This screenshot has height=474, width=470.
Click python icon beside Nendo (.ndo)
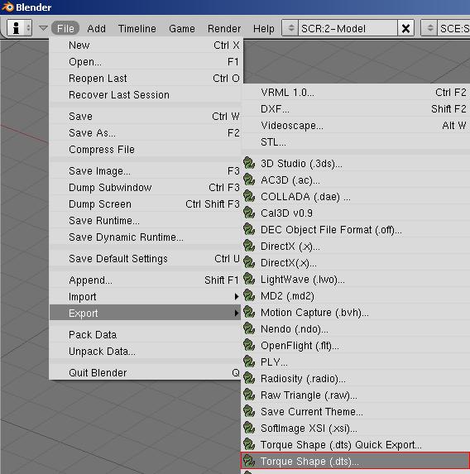point(249,328)
